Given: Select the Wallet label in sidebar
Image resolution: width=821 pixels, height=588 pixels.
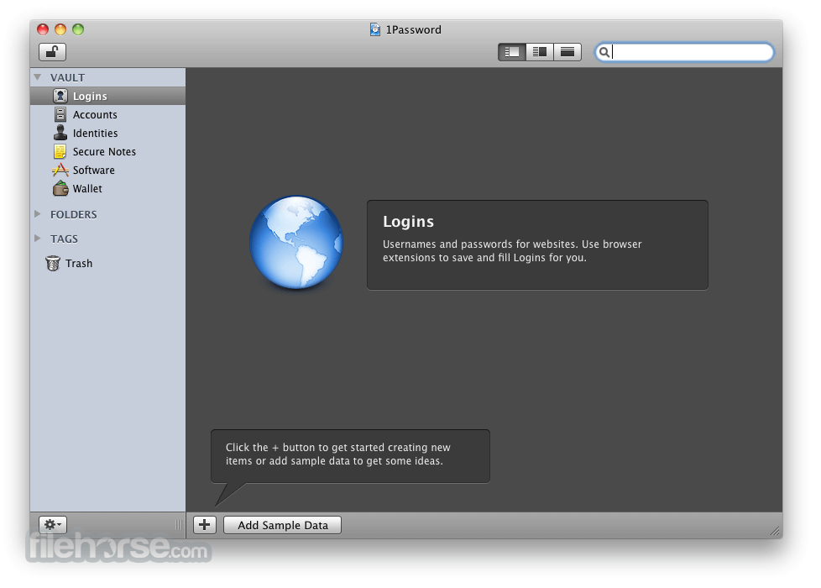Looking at the screenshot, I should (87, 189).
